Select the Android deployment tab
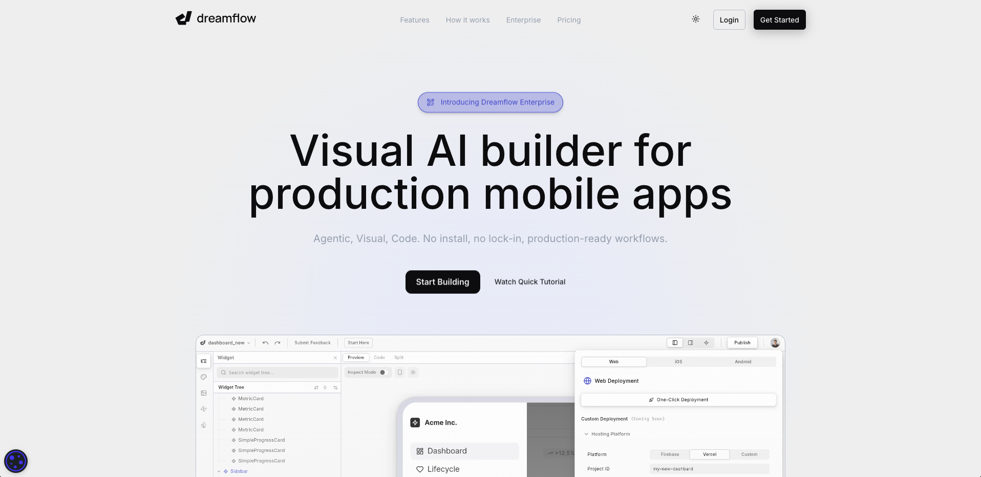Screen dimensions: 981x477 [x=743, y=362]
